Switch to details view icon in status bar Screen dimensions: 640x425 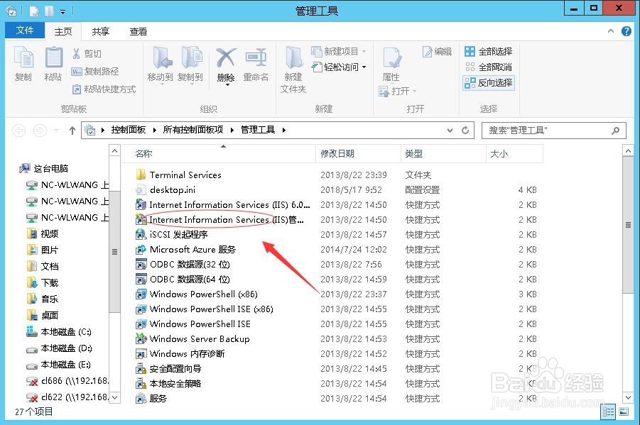pyautogui.click(x=608, y=412)
